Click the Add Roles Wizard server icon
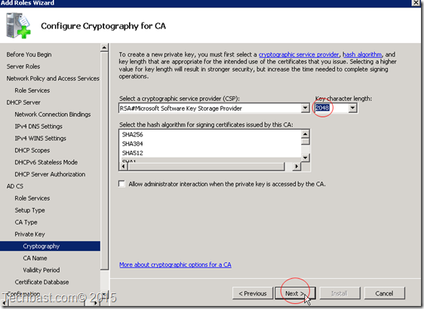Screen dimensions: 424x309 coord(18,26)
